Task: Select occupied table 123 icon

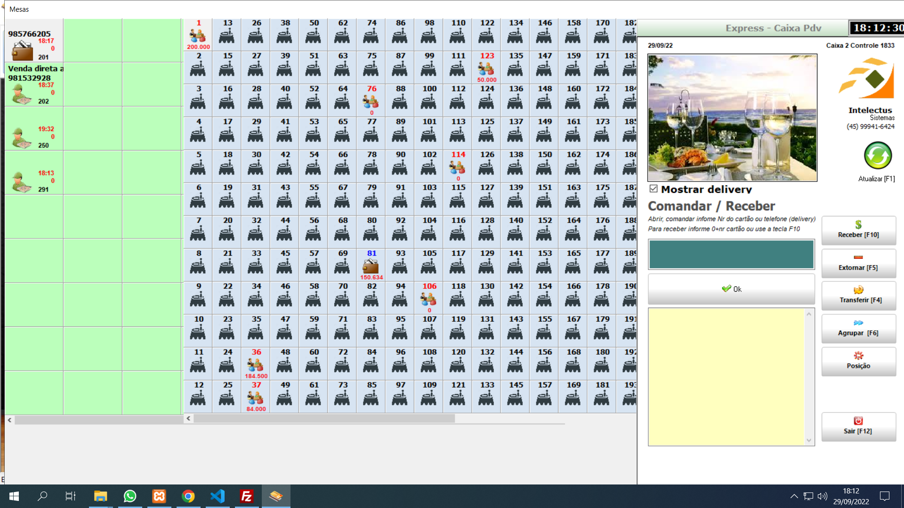Action: coord(486,69)
